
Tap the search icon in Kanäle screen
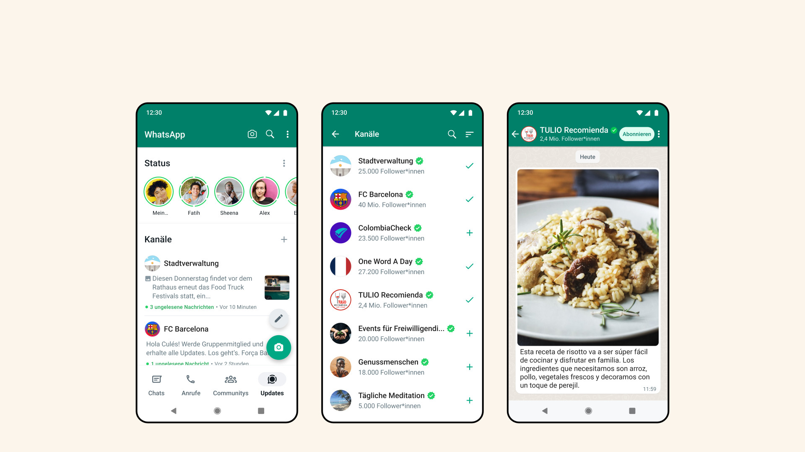[452, 134]
